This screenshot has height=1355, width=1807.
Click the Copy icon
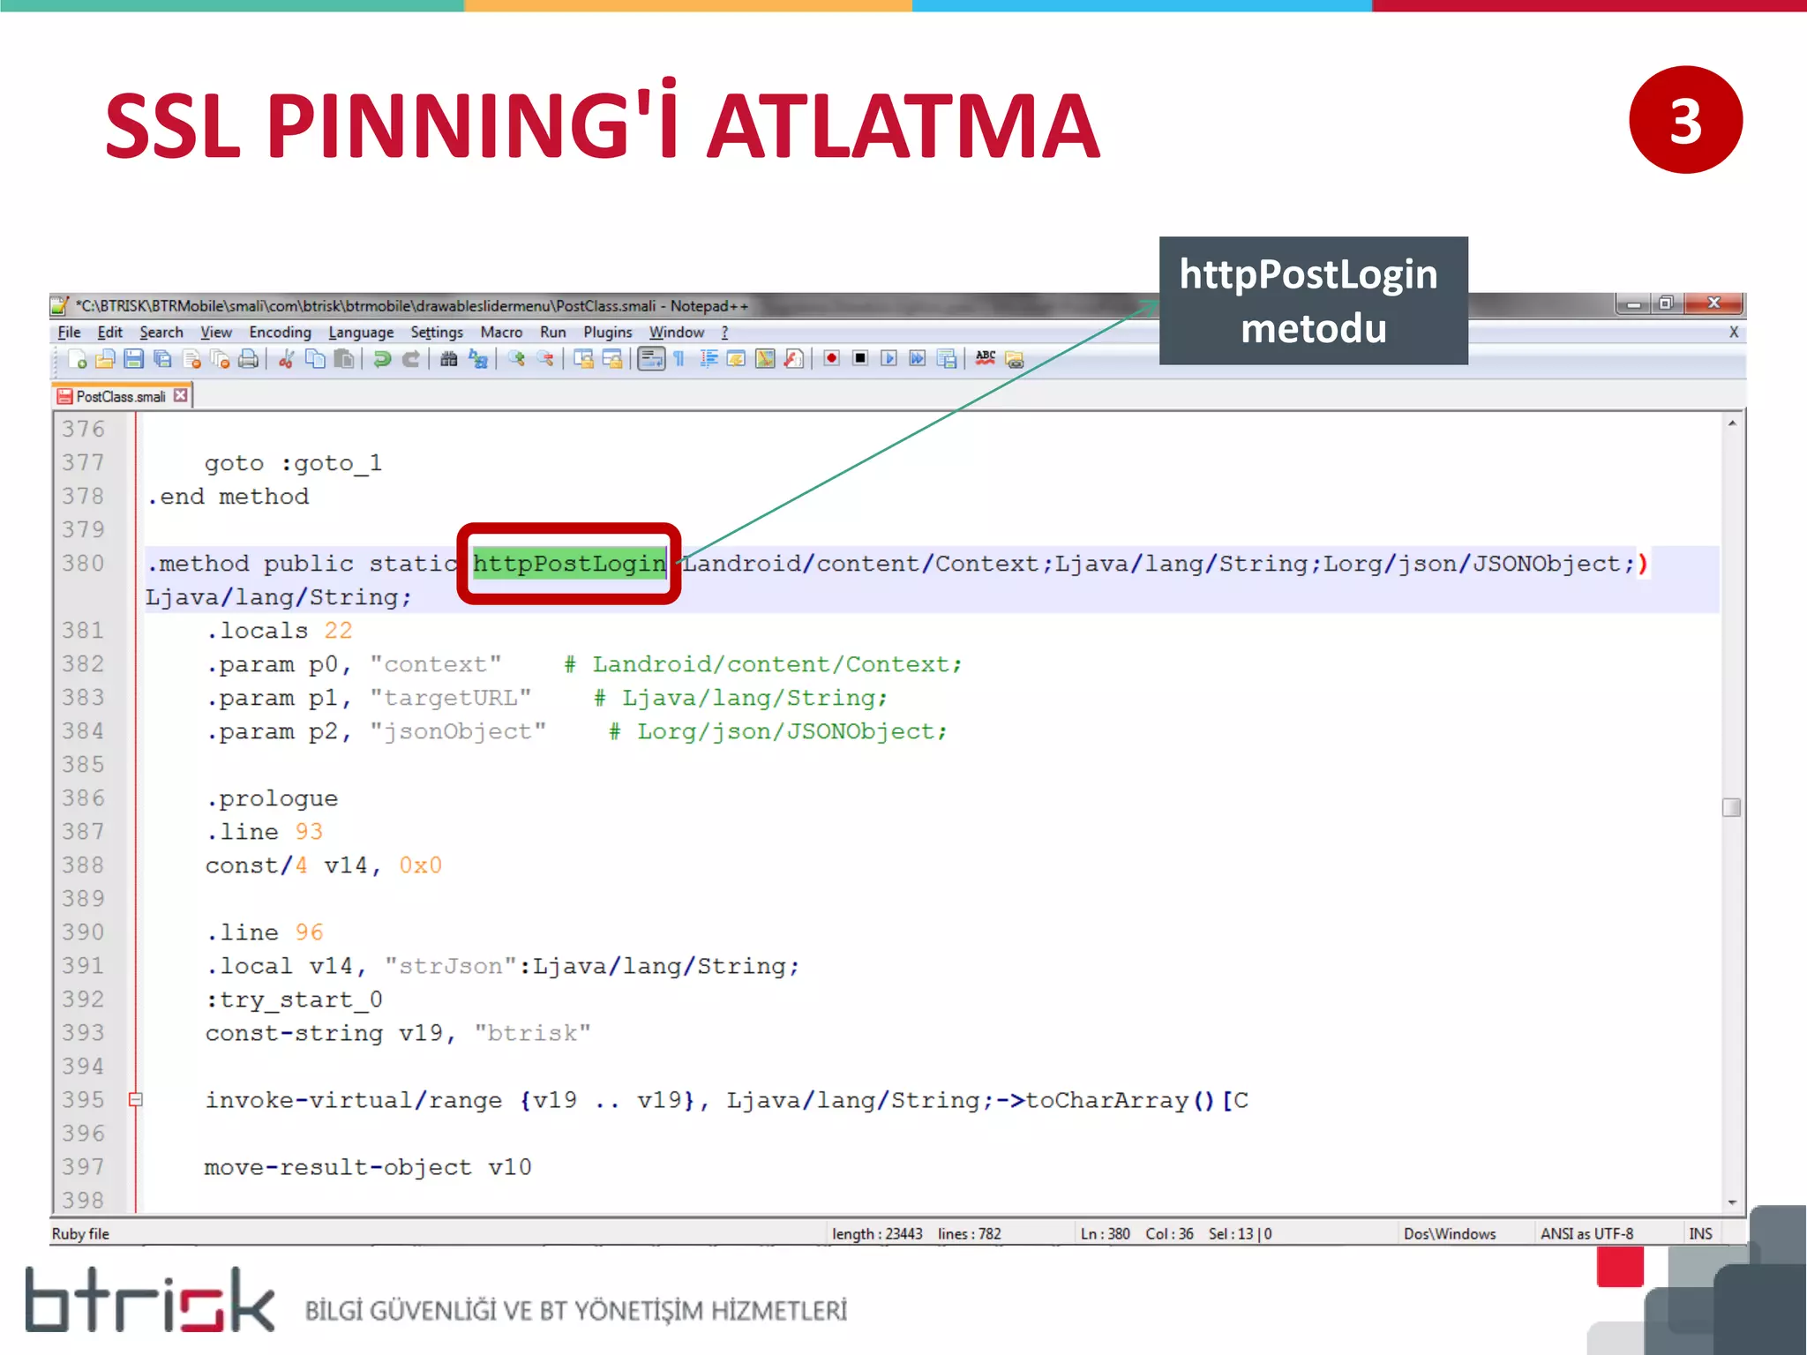[315, 359]
